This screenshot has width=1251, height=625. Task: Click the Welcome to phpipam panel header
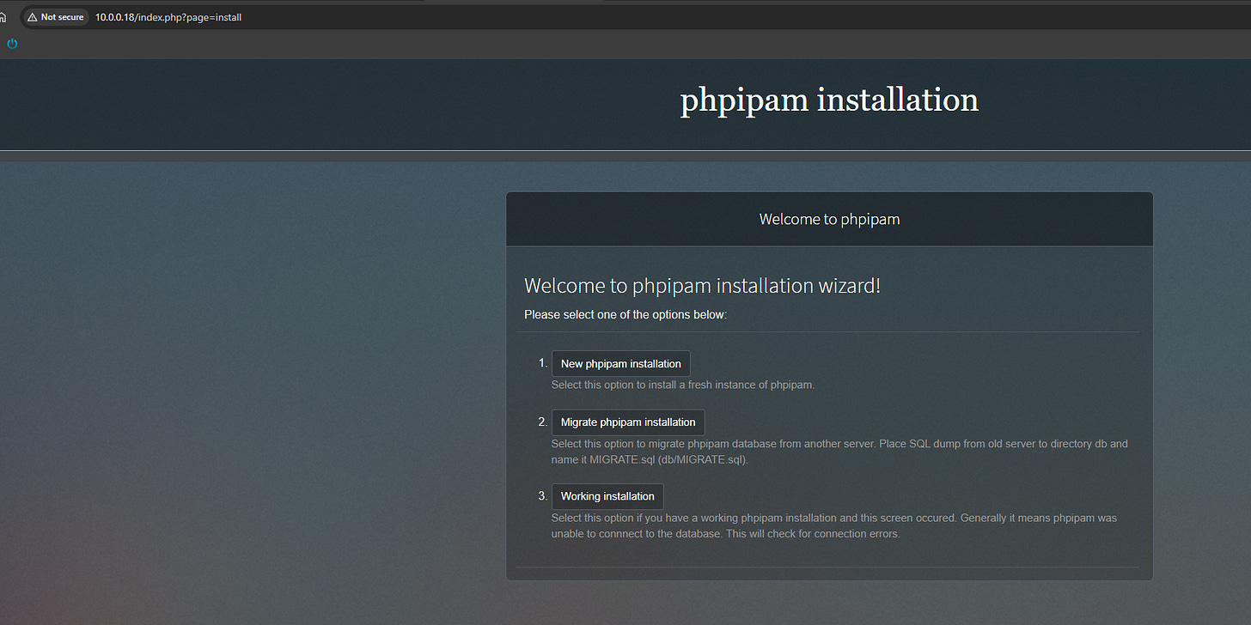(829, 219)
